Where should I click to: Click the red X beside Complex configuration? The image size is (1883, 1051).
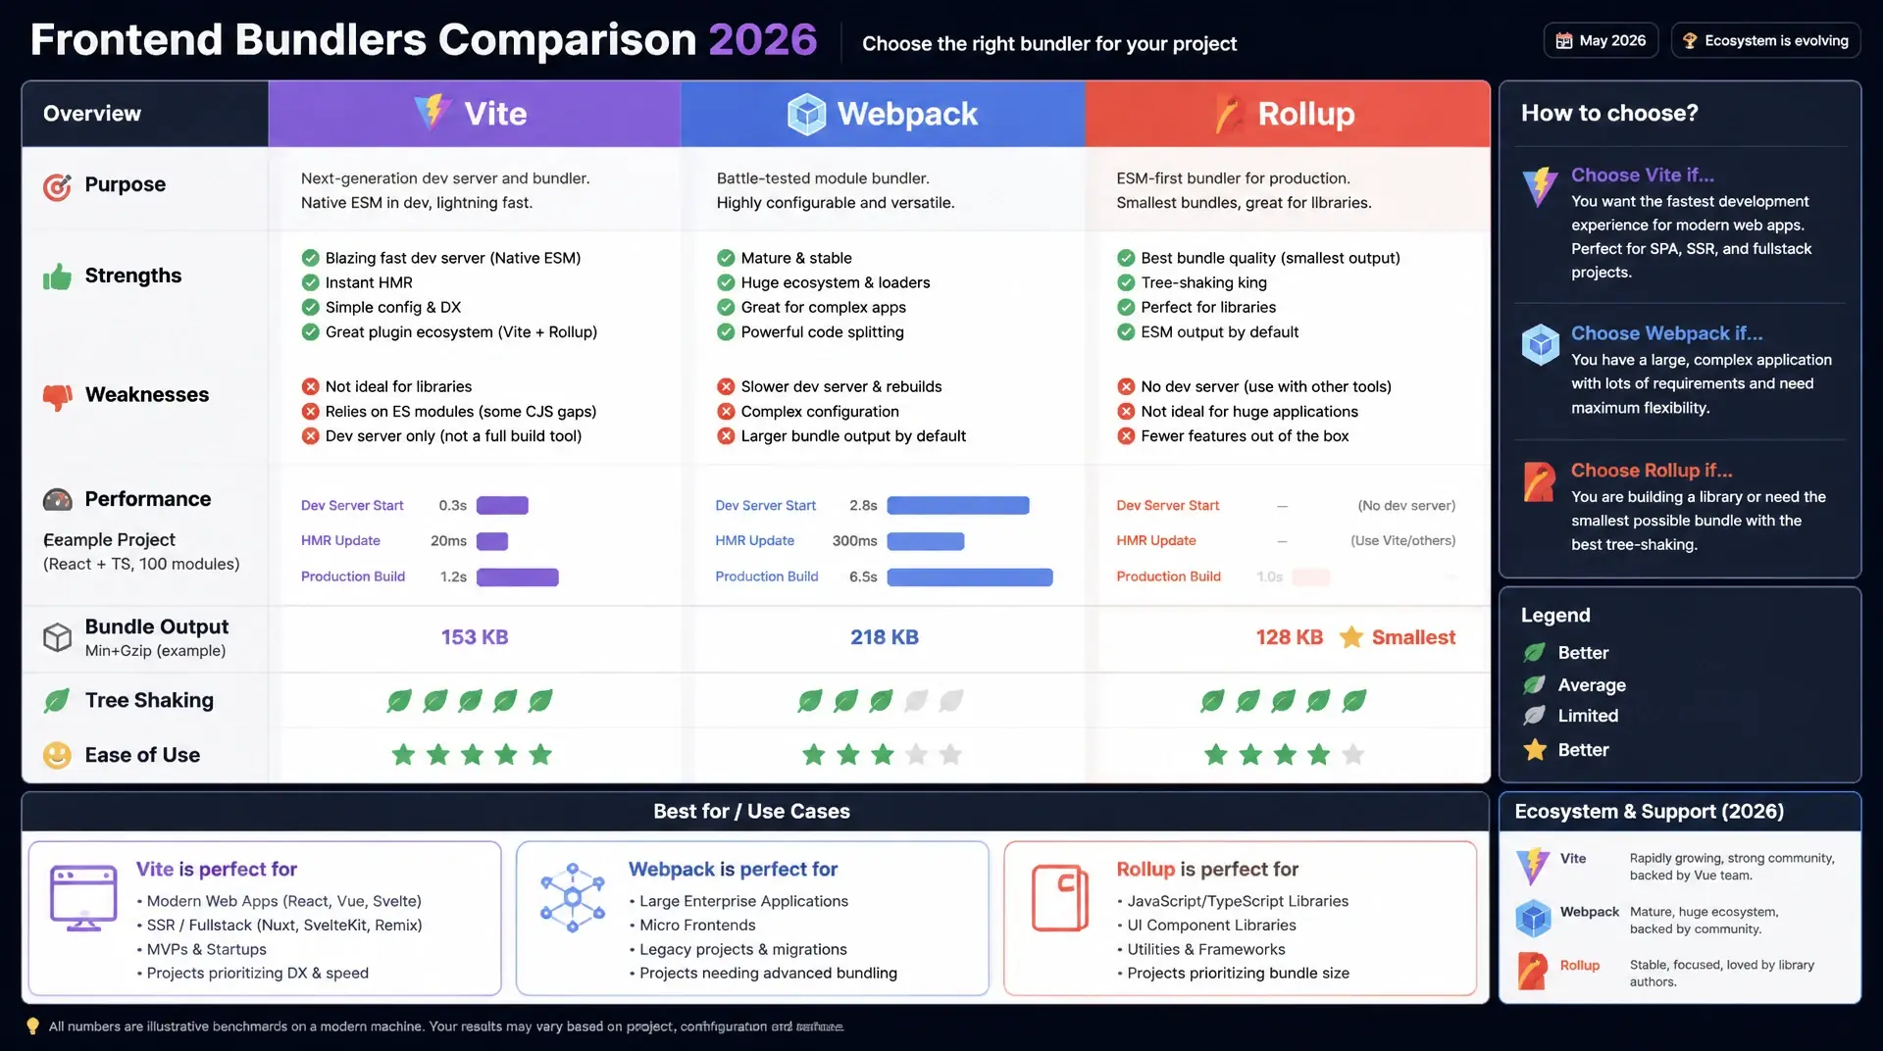coord(726,412)
